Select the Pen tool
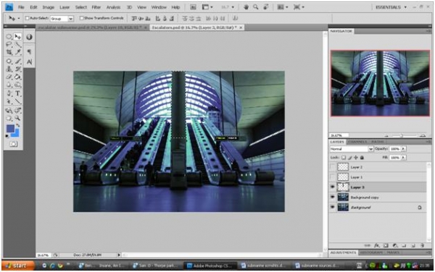Screen dimensions: 435x272 pos(9,93)
